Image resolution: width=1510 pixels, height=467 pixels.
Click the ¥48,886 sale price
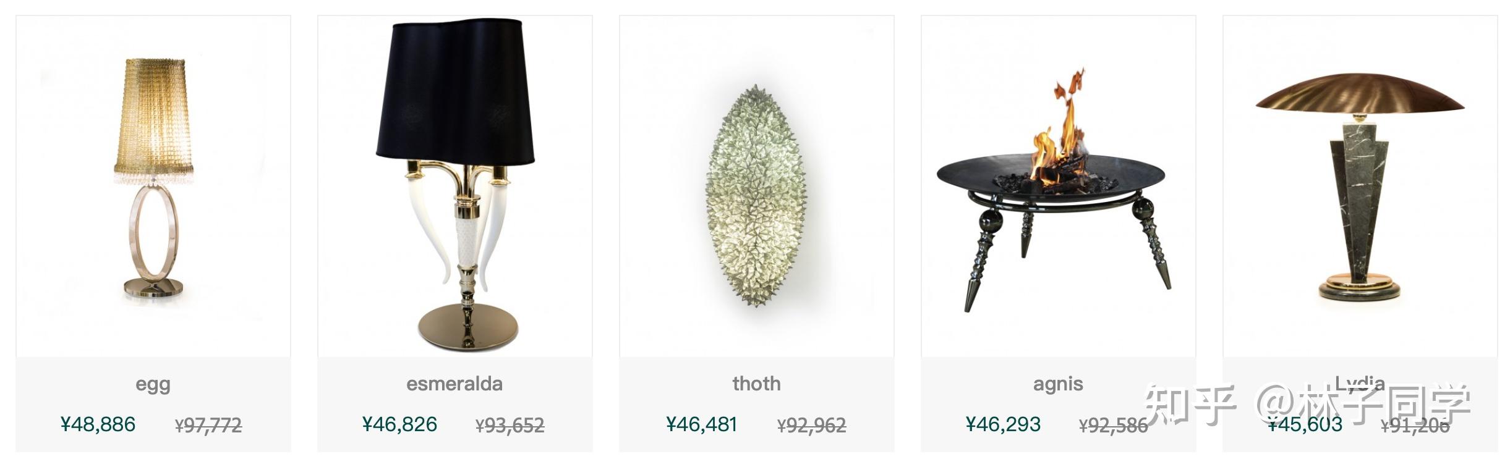pos(98,425)
